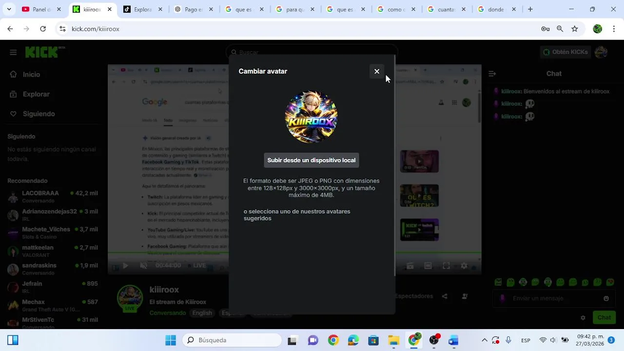Bookmark this page with the star
Viewport: 624px width, 351px height.
pos(575,29)
